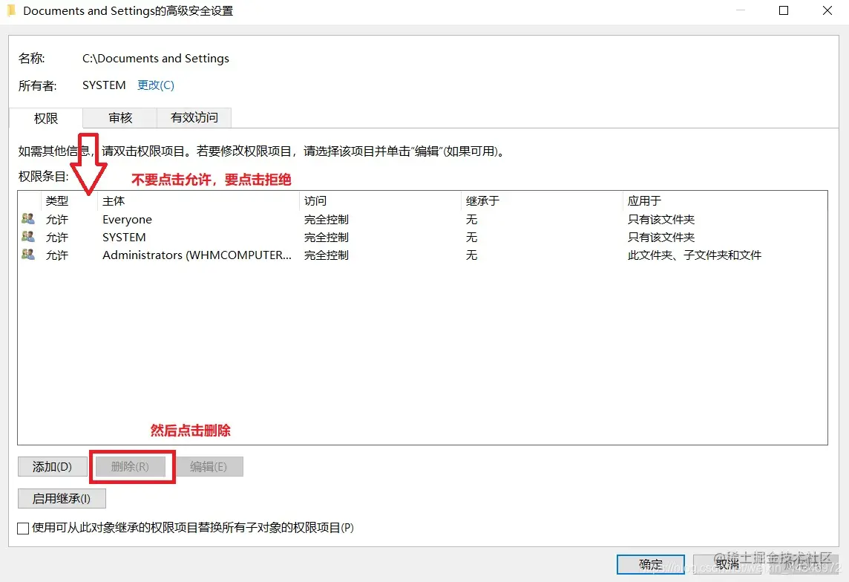This screenshot has width=849, height=582.
Task: Click the 启用继承(I) button
Action: pos(62,499)
